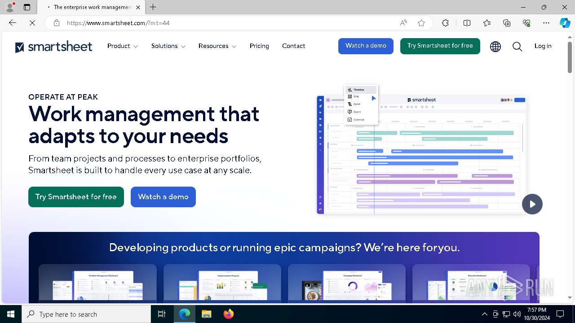Open the site search magnifier
This screenshot has height=323, width=575.
pyautogui.click(x=517, y=46)
